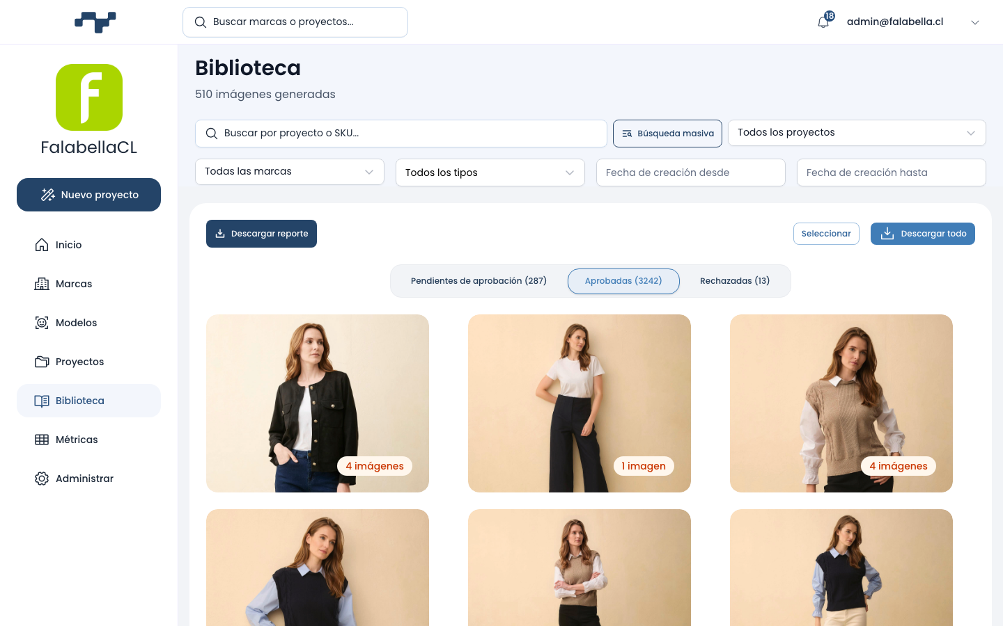Click the home icon beside Inicio
This screenshot has height=626, width=1003.
pyautogui.click(x=42, y=245)
